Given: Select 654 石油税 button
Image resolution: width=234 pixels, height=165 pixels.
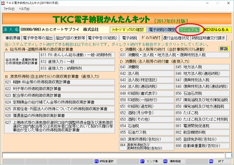Looking at the screenshot, I should coord(147,126).
